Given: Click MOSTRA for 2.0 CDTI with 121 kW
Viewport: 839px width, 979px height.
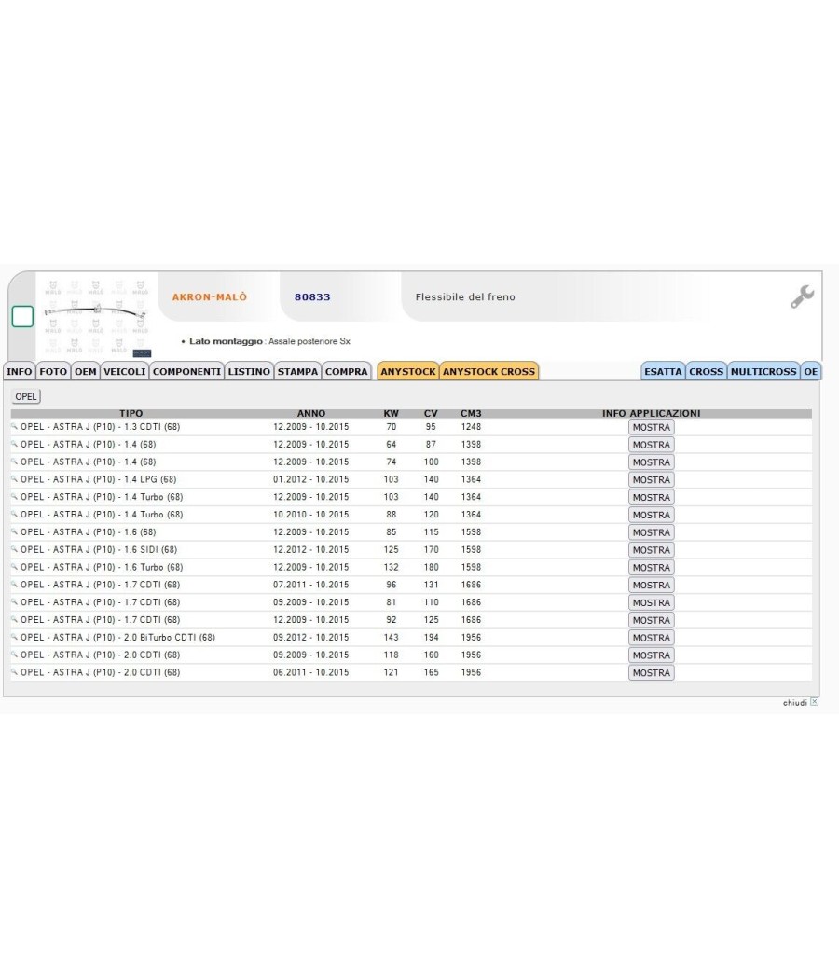Looking at the screenshot, I should point(651,672).
